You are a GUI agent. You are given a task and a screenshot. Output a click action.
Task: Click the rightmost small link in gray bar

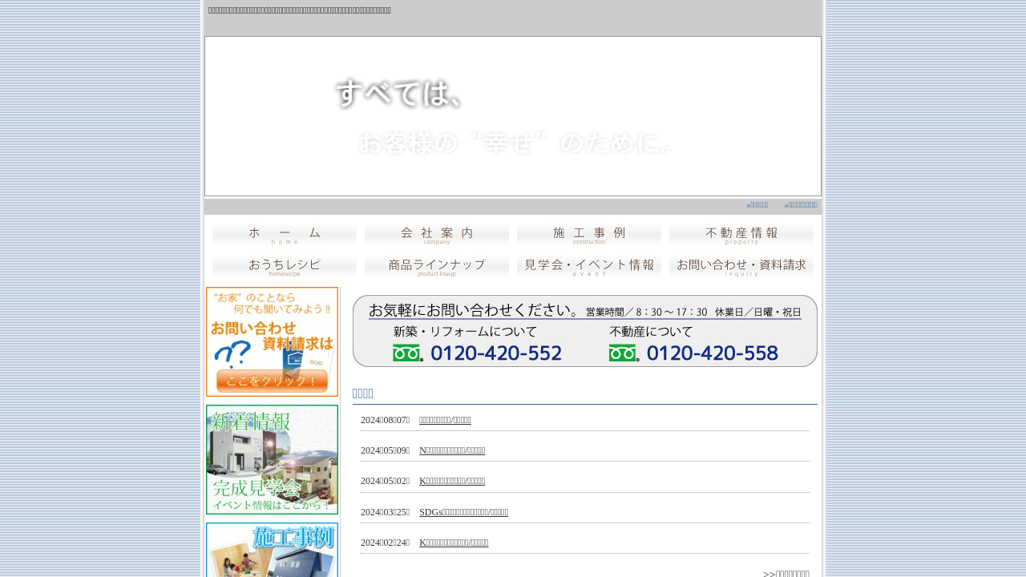(801, 205)
